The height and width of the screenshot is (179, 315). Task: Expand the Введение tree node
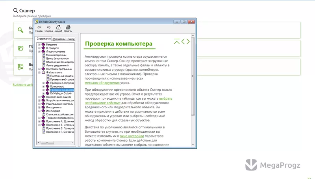(39, 44)
